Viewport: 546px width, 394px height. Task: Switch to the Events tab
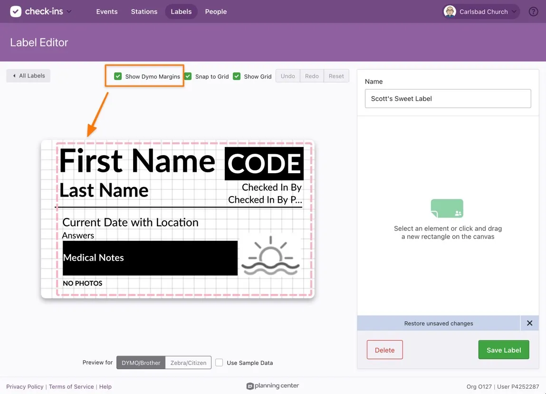(x=107, y=11)
